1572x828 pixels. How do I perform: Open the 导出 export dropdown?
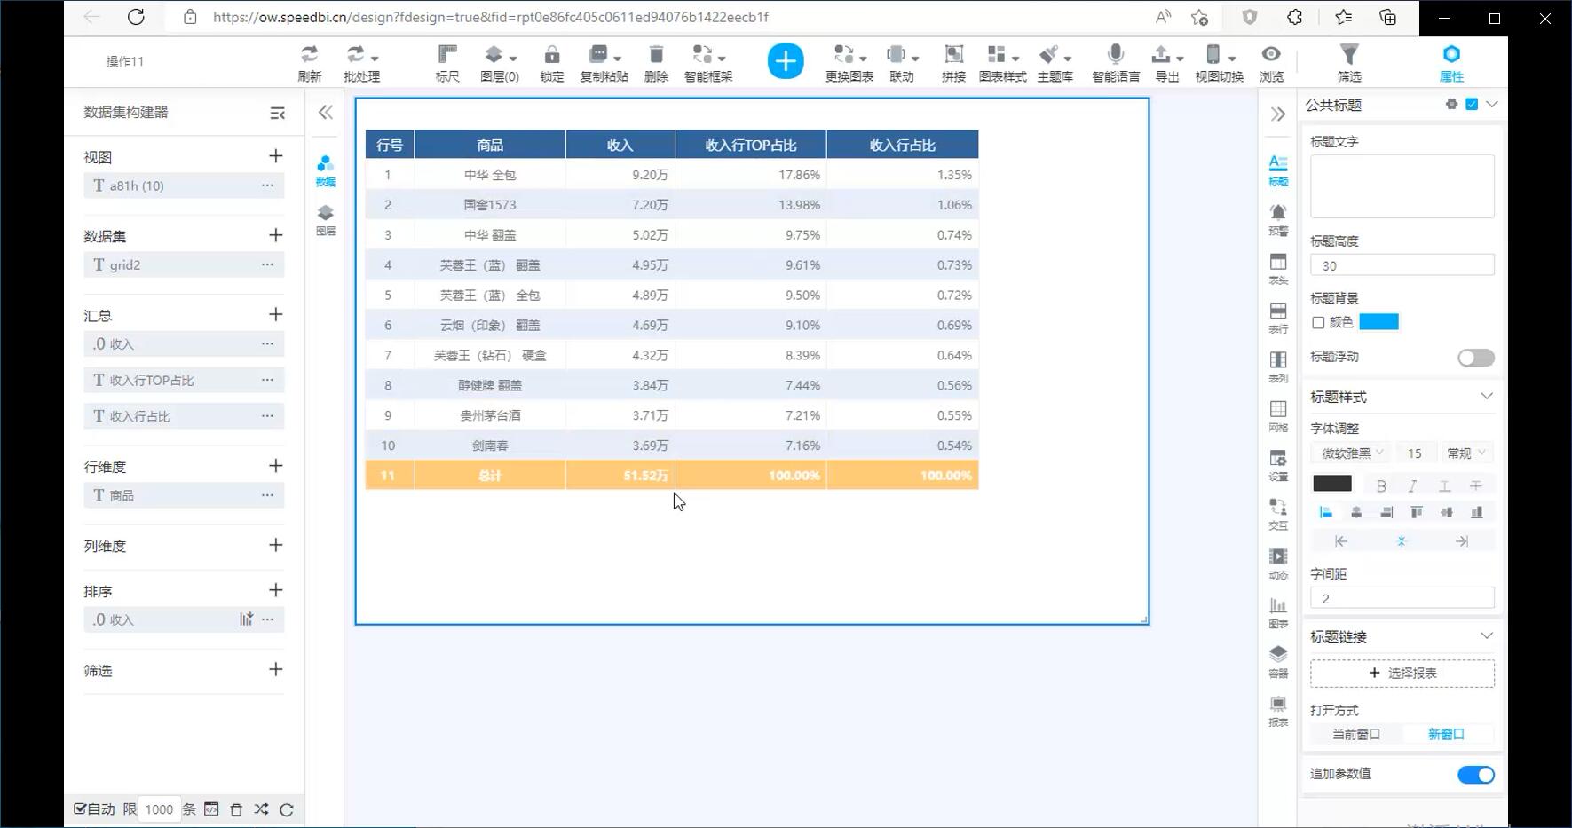[x=1167, y=55]
